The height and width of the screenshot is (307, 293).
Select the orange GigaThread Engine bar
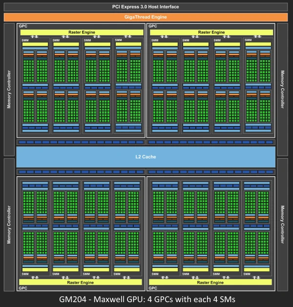tap(146, 17)
